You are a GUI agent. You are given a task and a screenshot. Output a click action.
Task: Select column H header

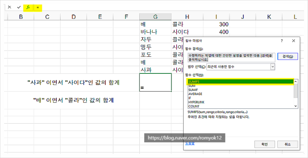[x=187, y=17]
